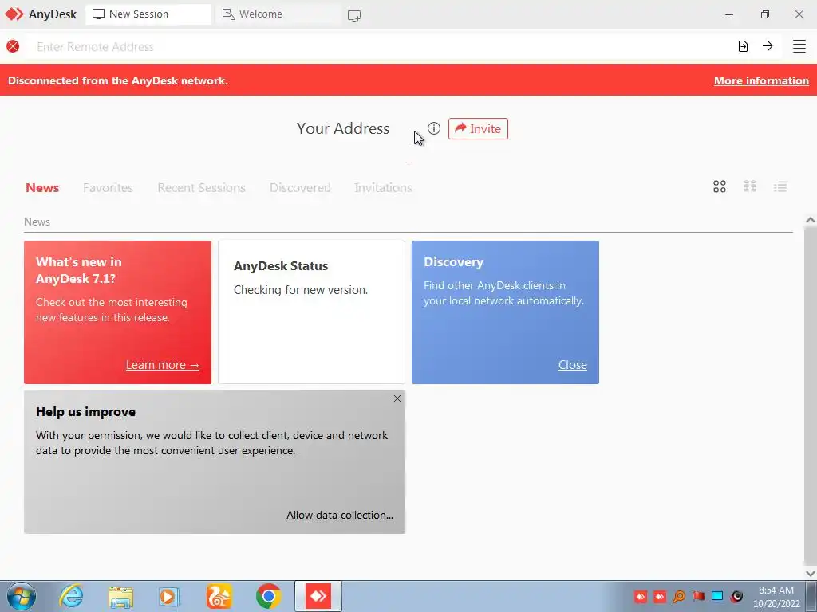Image resolution: width=817 pixels, height=612 pixels.
Task: Launch Internet Explorer from taskbar
Action: pyautogui.click(x=71, y=596)
